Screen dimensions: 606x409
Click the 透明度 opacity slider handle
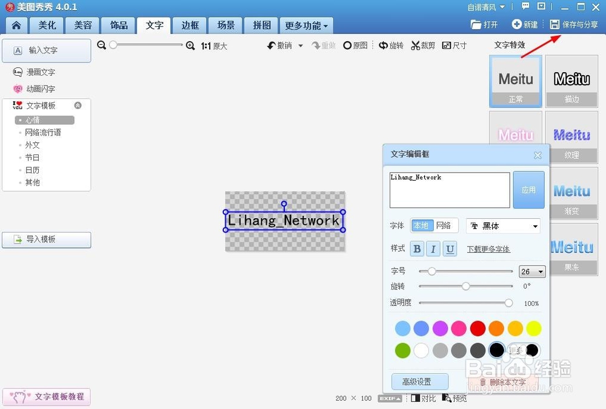(508, 303)
